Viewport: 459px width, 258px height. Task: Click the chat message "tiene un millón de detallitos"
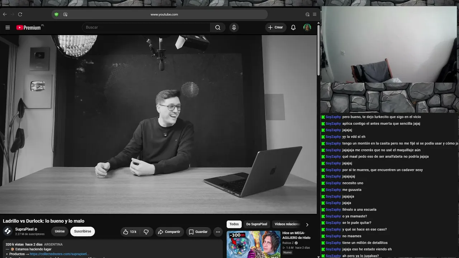point(365,243)
